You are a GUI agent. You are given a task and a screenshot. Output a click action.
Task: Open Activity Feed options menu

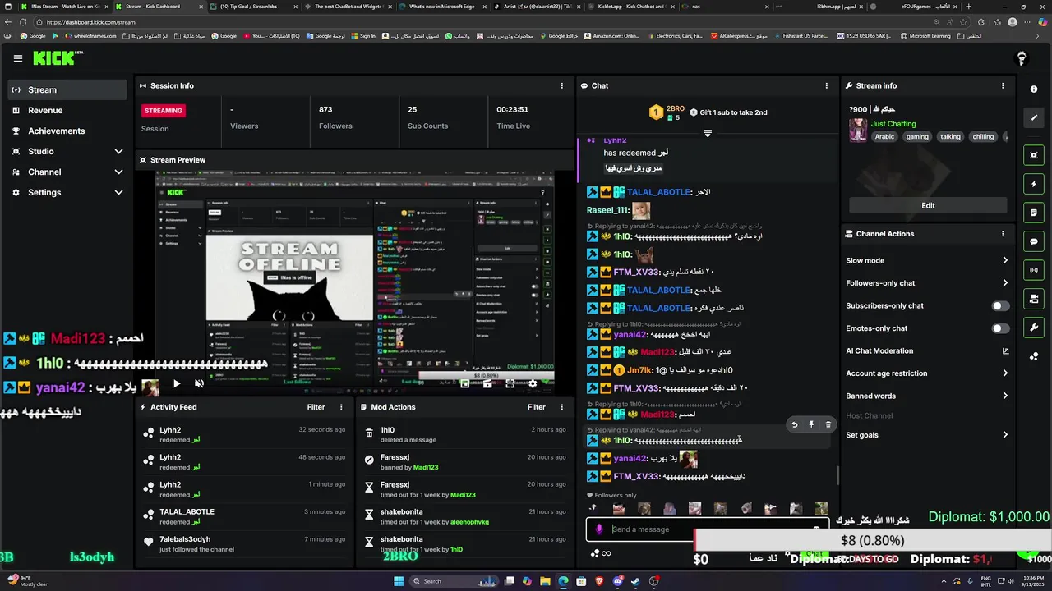341,407
